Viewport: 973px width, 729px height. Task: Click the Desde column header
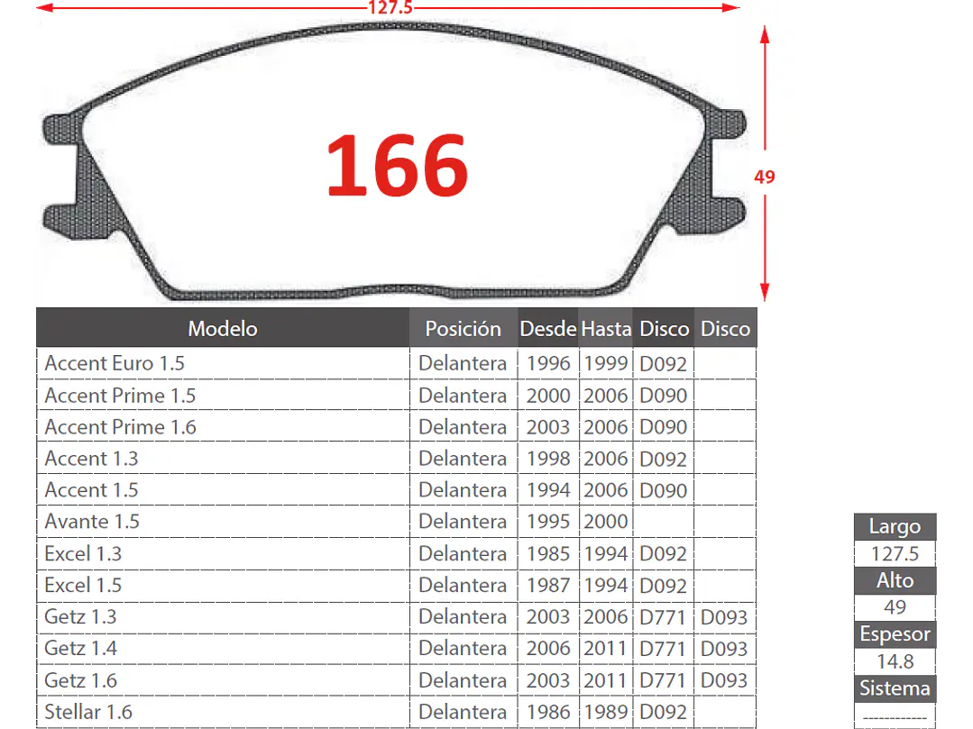tap(547, 328)
